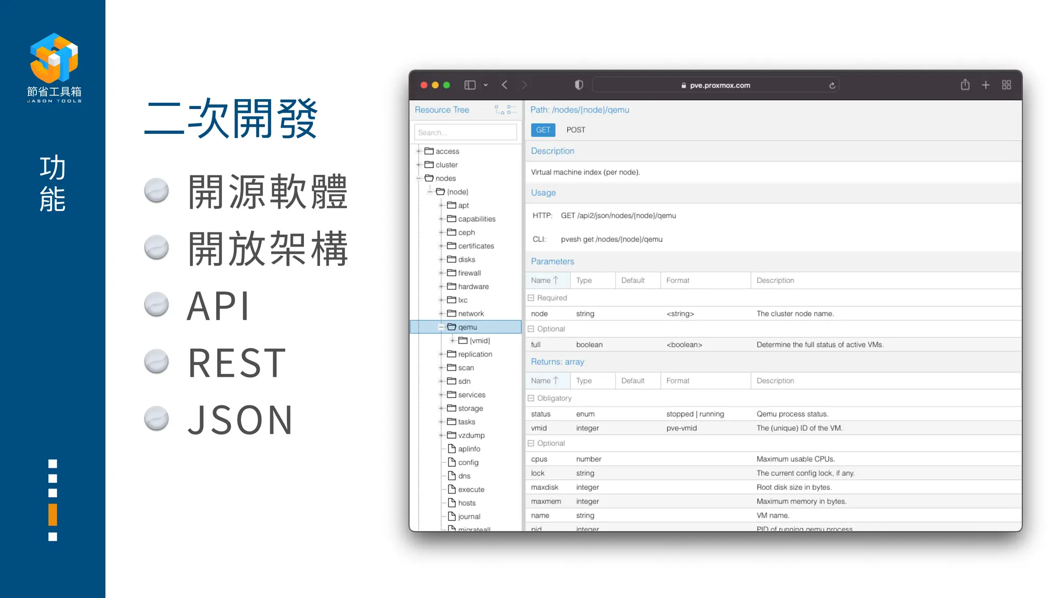Click the config file icon
The image size is (1064, 598).
tap(451, 462)
